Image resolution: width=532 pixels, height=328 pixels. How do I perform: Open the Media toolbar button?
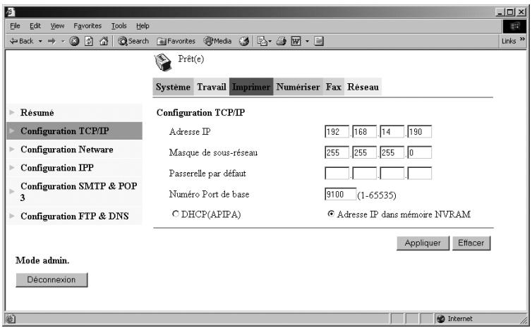(217, 41)
